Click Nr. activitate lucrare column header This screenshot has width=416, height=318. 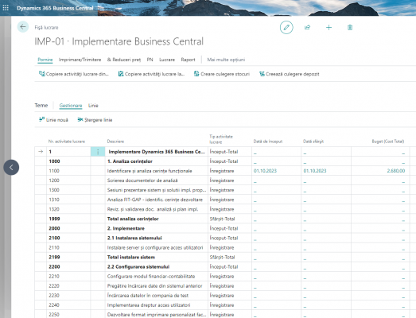point(67,142)
